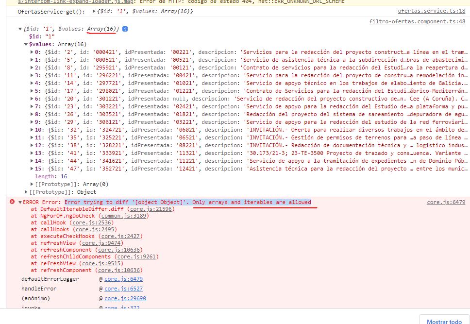This screenshot has width=470, height=324.
Task: Open core.js:2427 in executeCheckHooks line
Action: pyautogui.click(x=120, y=237)
